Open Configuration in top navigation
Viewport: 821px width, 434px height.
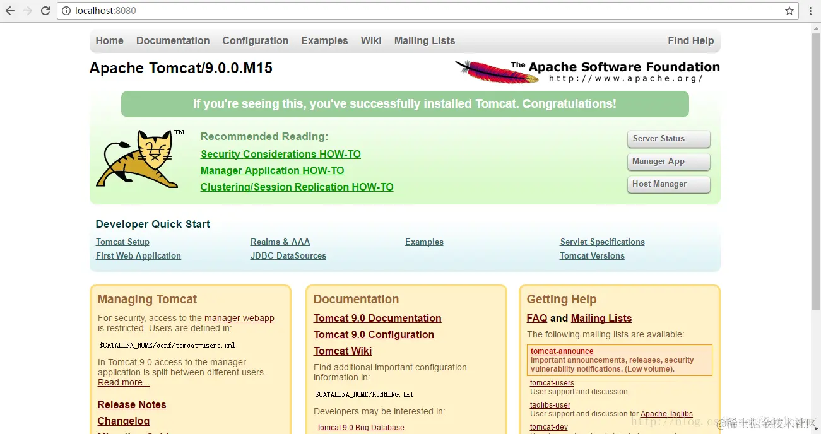[255, 40]
